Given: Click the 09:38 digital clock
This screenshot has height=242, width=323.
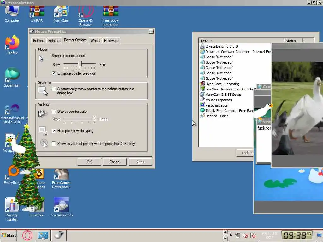Looking at the screenshot, I should pos(297,235).
